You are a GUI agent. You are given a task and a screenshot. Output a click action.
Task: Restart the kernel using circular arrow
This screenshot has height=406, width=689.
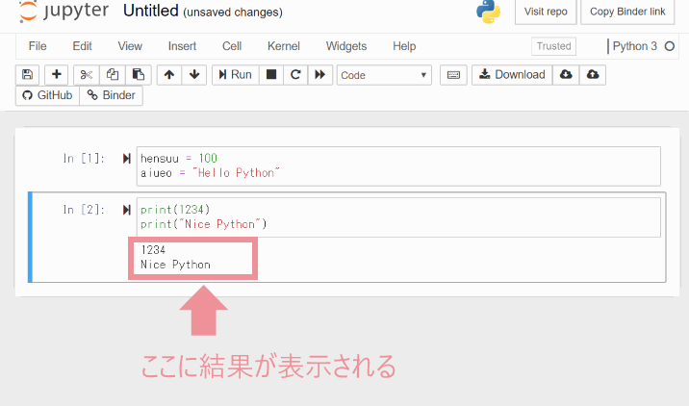[295, 75]
